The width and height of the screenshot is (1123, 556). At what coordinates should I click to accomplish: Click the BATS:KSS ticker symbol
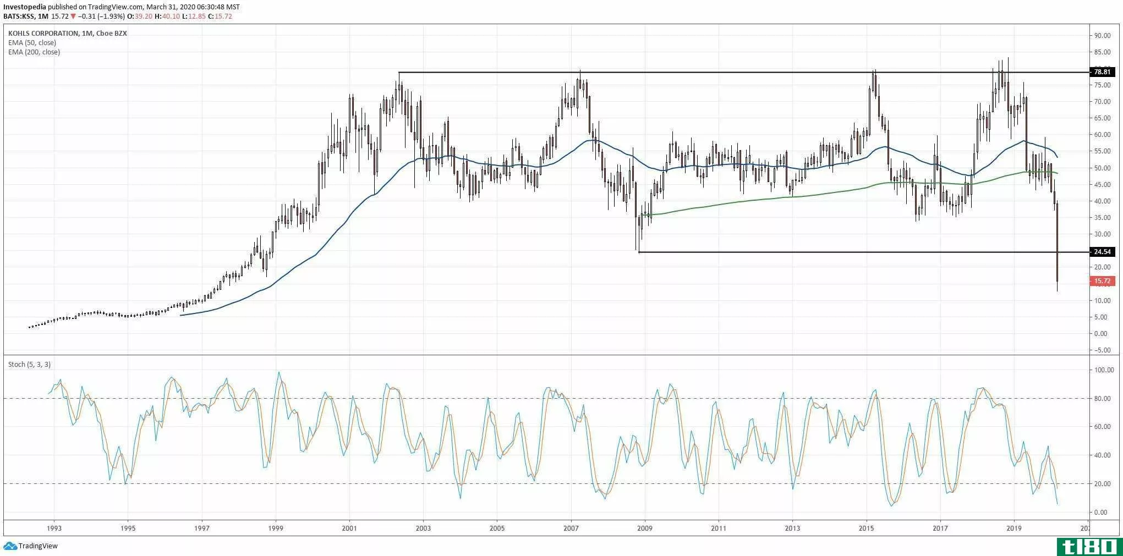coord(19,16)
